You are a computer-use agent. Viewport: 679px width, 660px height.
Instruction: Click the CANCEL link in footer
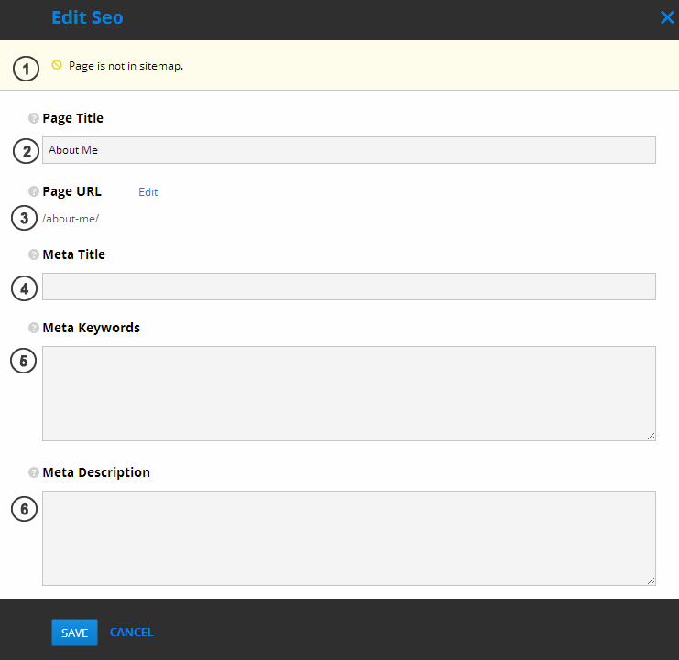pos(132,633)
